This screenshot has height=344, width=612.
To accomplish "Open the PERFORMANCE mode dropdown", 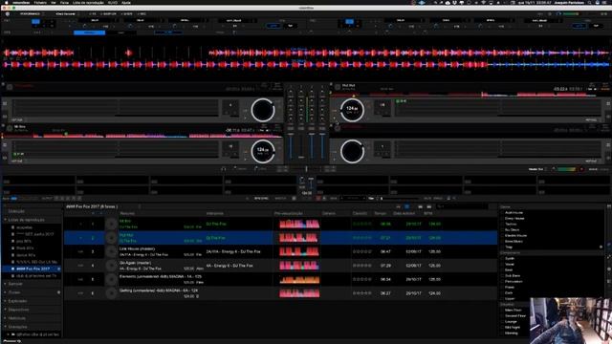I will coord(32,13).
